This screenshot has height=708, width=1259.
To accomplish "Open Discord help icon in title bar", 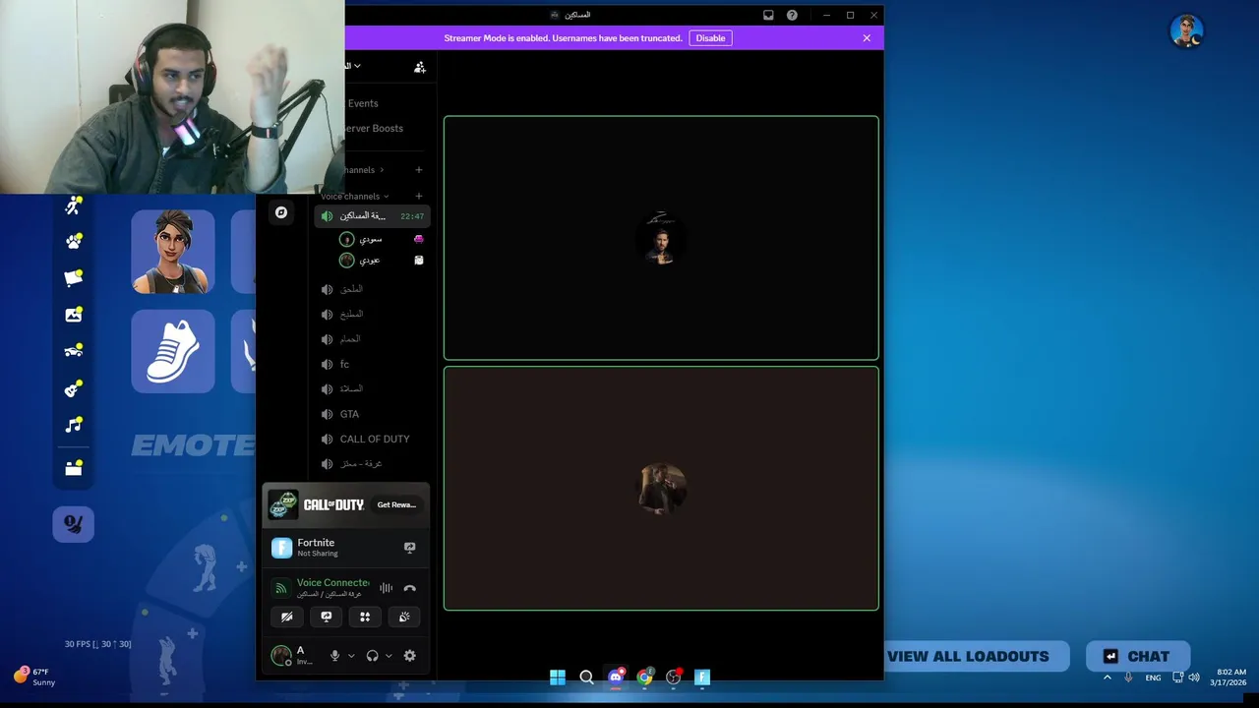I will coord(792,15).
